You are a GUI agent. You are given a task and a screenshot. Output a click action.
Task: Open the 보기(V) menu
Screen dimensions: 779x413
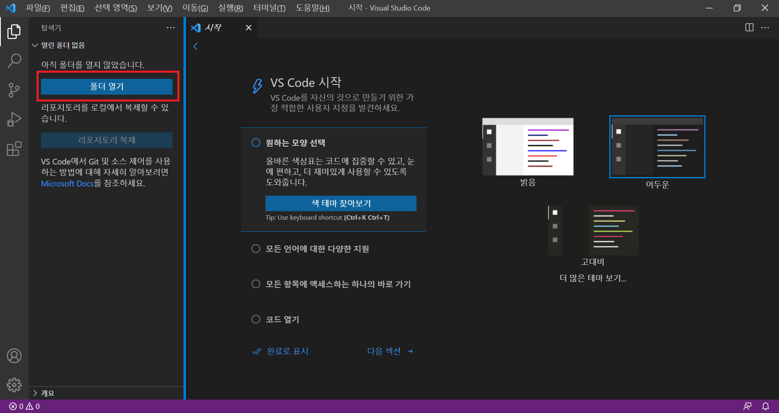point(160,8)
